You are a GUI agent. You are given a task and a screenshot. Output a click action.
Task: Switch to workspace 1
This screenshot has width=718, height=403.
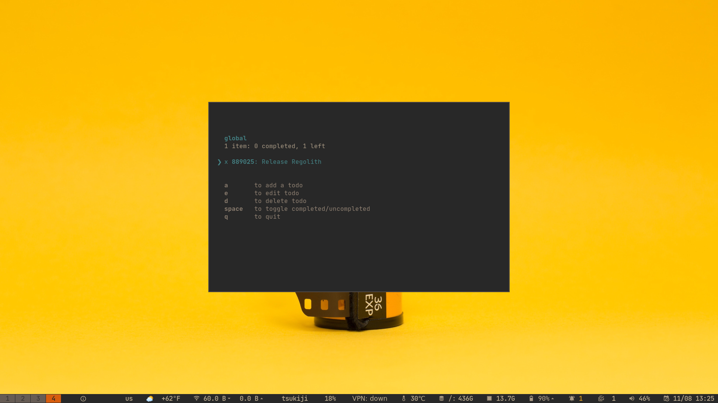(7, 399)
